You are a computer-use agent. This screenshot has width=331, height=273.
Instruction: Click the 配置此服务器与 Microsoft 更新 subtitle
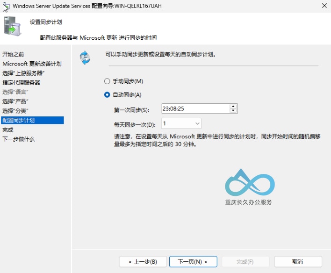pyautogui.click(x=98, y=38)
